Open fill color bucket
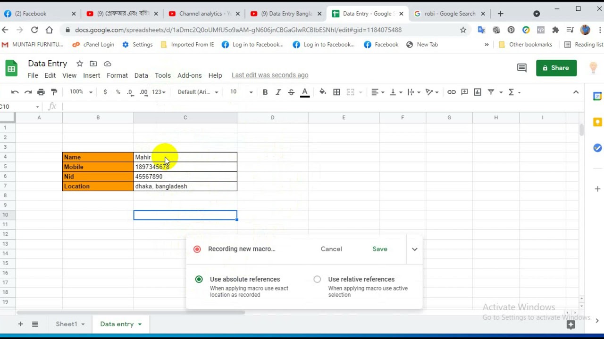This screenshot has height=339, width=604. (x=323, y=92)
